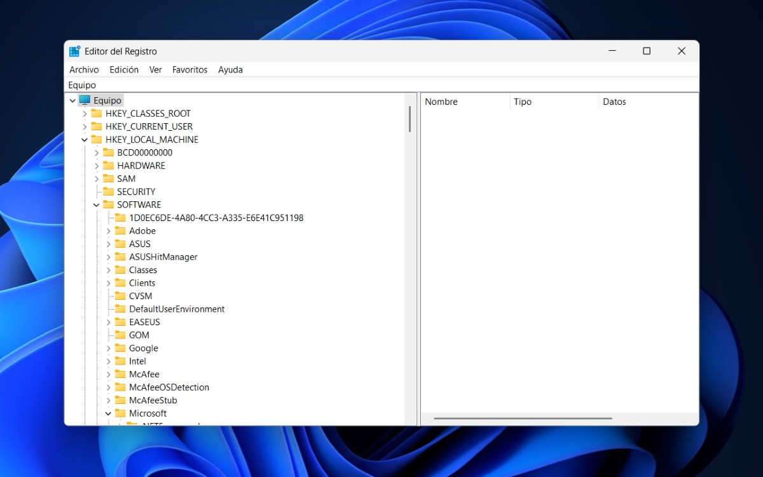Select the GOM key label
Viewport: 763px width, 477px height.
[139, 335]
